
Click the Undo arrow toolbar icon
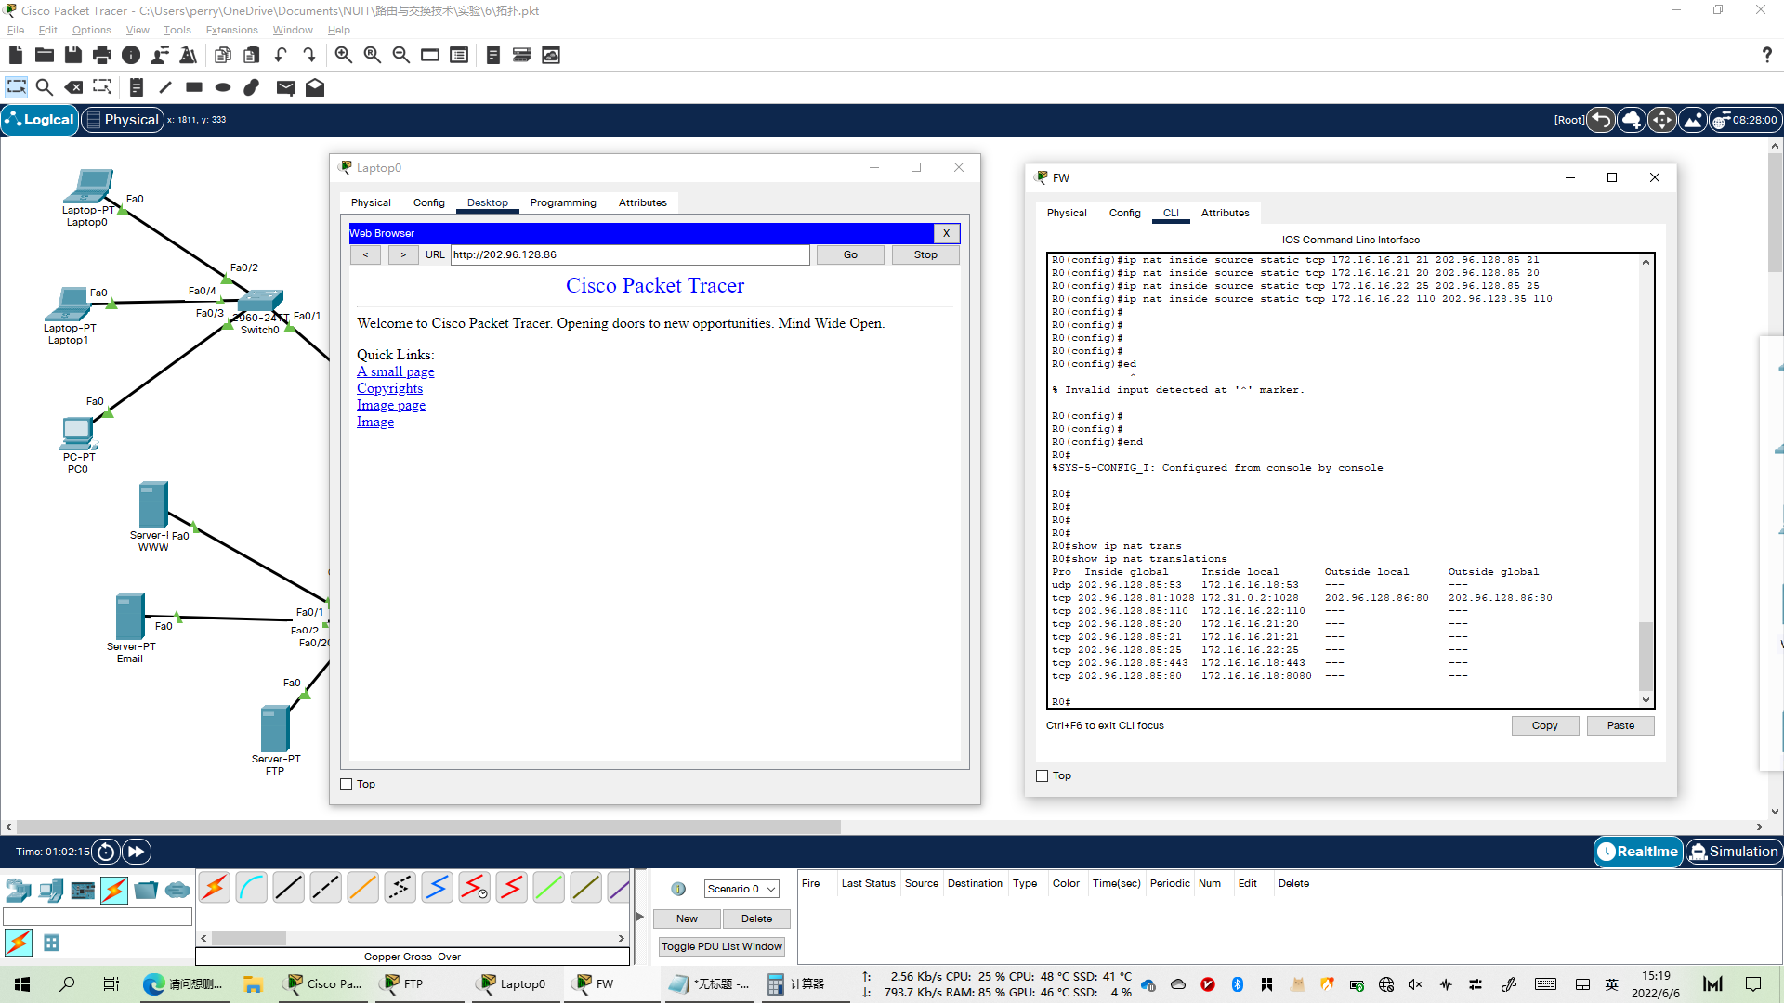click(281, 56)
